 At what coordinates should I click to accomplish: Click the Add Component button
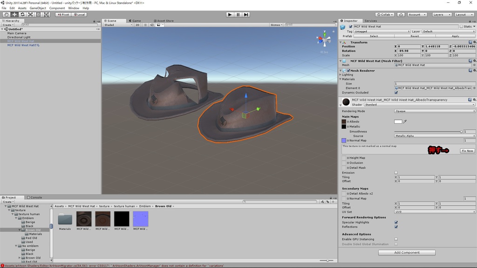(407, 253)
